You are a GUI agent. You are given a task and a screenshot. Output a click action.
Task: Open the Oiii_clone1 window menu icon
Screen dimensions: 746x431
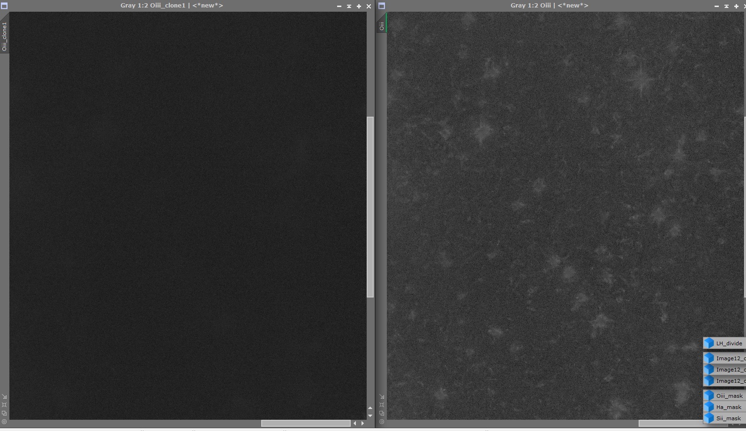[x=4, y=6]
